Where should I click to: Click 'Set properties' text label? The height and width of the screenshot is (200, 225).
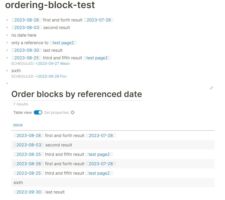57,112
